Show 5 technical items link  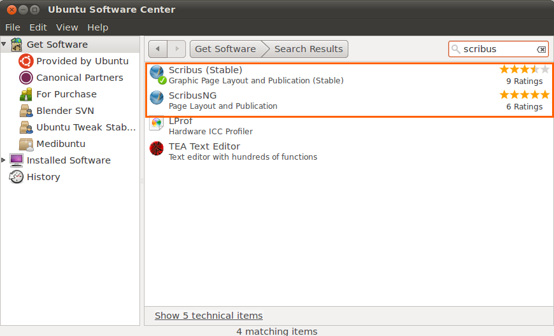[x=209, y=316]
